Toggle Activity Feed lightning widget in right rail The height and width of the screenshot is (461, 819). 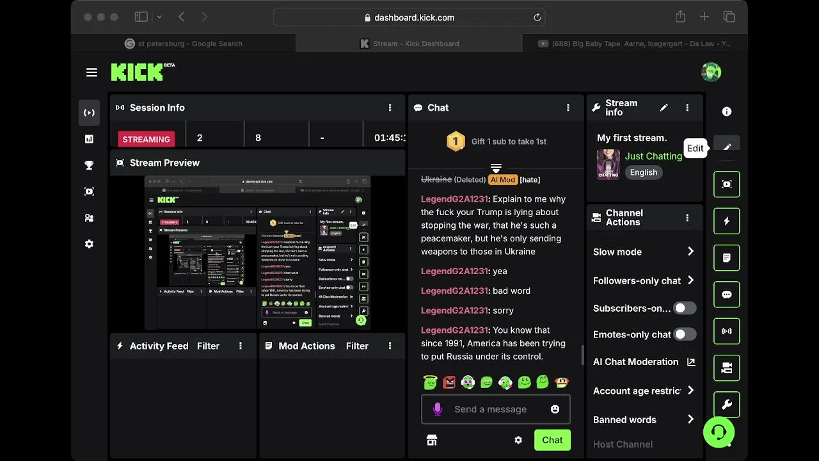click(x=726, y=221)
